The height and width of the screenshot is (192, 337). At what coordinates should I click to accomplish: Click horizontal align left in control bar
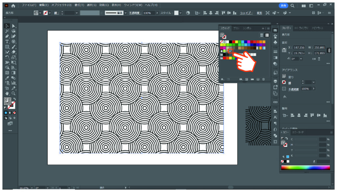coord(205,13)
